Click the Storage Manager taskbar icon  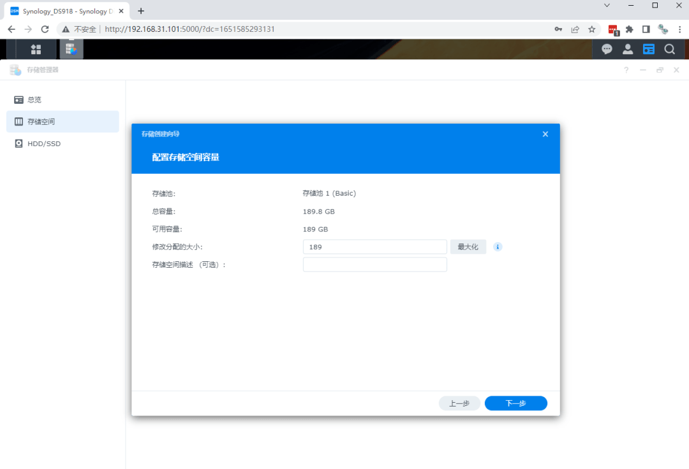coord(71,48)
